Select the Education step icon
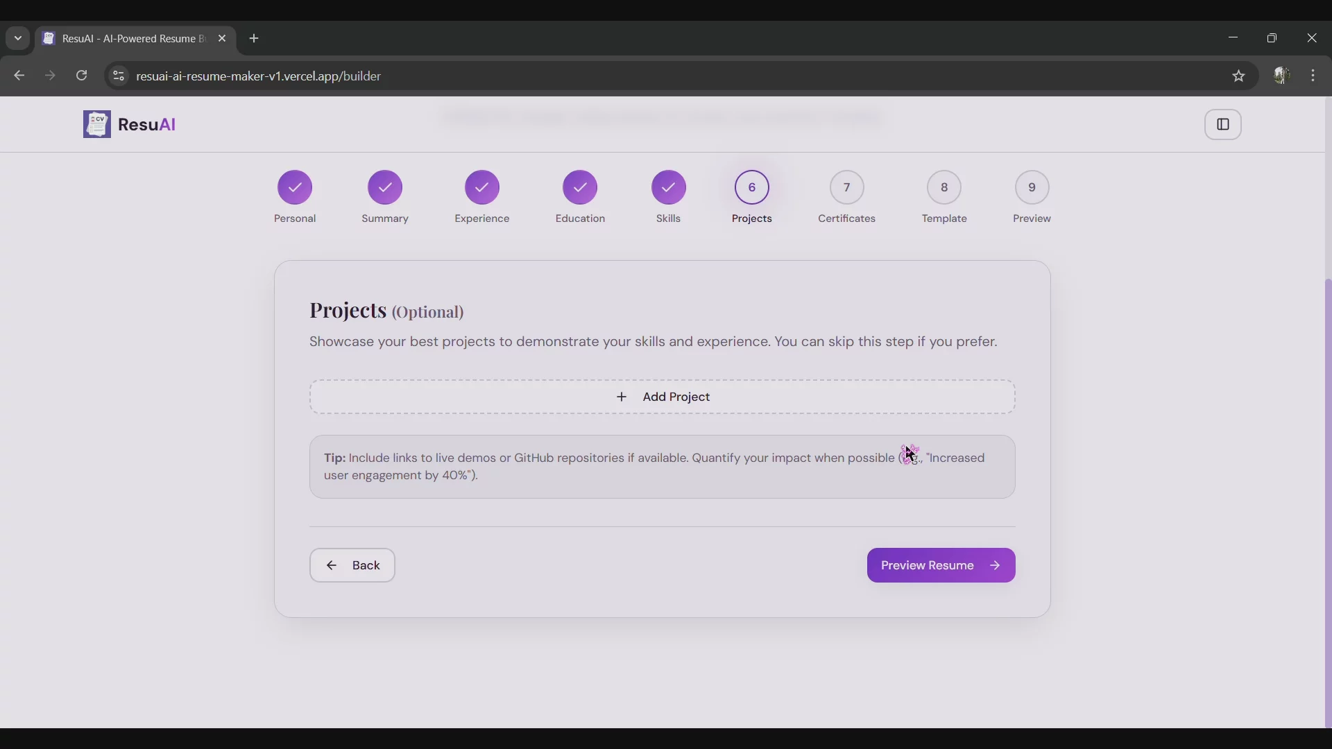The image size is (1332, 749). pyautogui.click(x=580, y=187)
